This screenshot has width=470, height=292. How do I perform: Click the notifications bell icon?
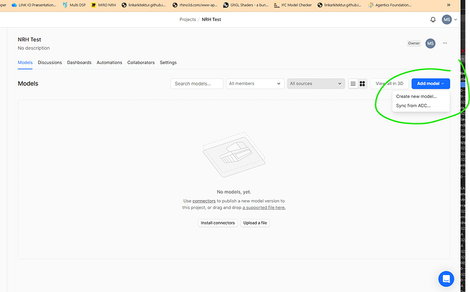433,20
